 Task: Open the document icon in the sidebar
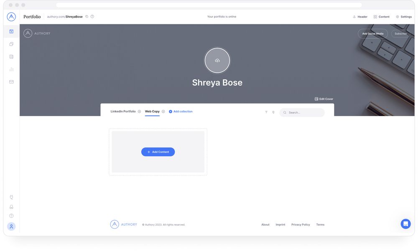pyautogui.click(x=11, y=56)
